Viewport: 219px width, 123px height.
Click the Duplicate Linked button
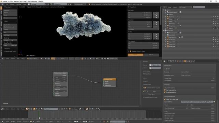pyautogui.click(x=10, y=27)
